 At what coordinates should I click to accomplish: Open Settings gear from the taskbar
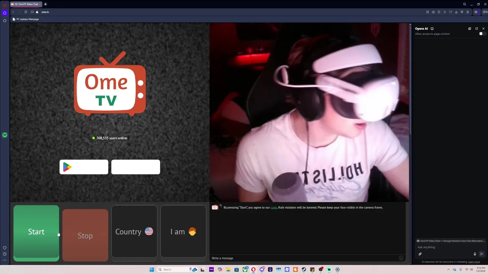pos(337,269)
